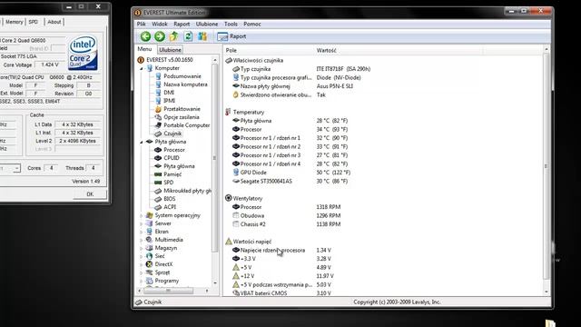Switch to SPD tab in CPU-Z window
Viewport: 581px width, 327px height.
point(34,22)
